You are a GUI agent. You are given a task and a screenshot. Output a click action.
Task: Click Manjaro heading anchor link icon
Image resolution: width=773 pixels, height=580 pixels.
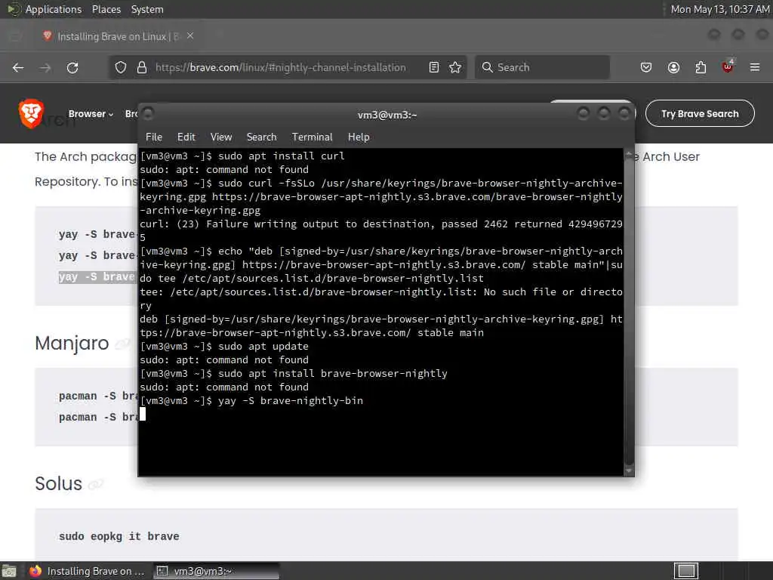coord(122,344)
